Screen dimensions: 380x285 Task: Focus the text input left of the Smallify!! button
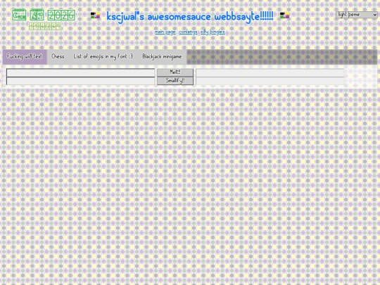click(x=80, y=81)
